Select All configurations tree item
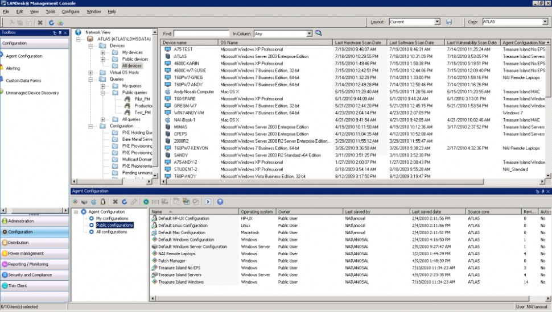The image size is (552, 312). [111, 232]
